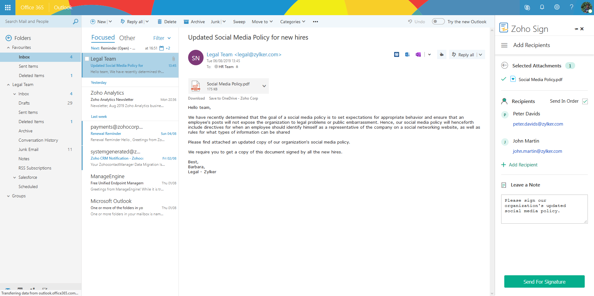The height and width of the screenshot is (296, 594).
Task: Open the message Reply all dropdown arrow
Action: (480, 55)
